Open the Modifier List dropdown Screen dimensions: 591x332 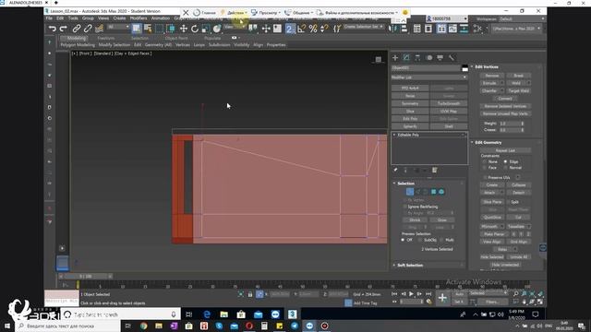(x=428, y=77)
